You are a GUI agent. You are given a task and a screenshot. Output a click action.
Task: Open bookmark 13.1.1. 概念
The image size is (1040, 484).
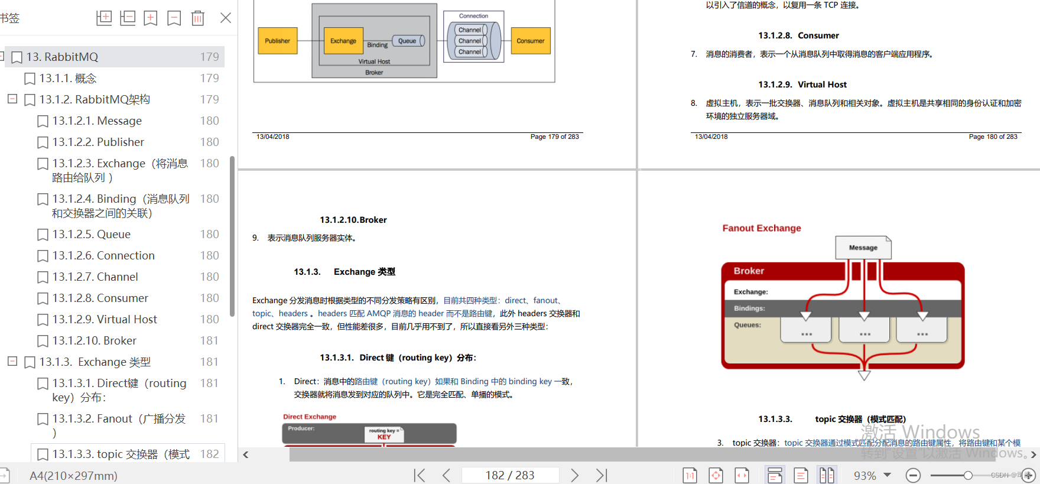[x=68, y=78]
